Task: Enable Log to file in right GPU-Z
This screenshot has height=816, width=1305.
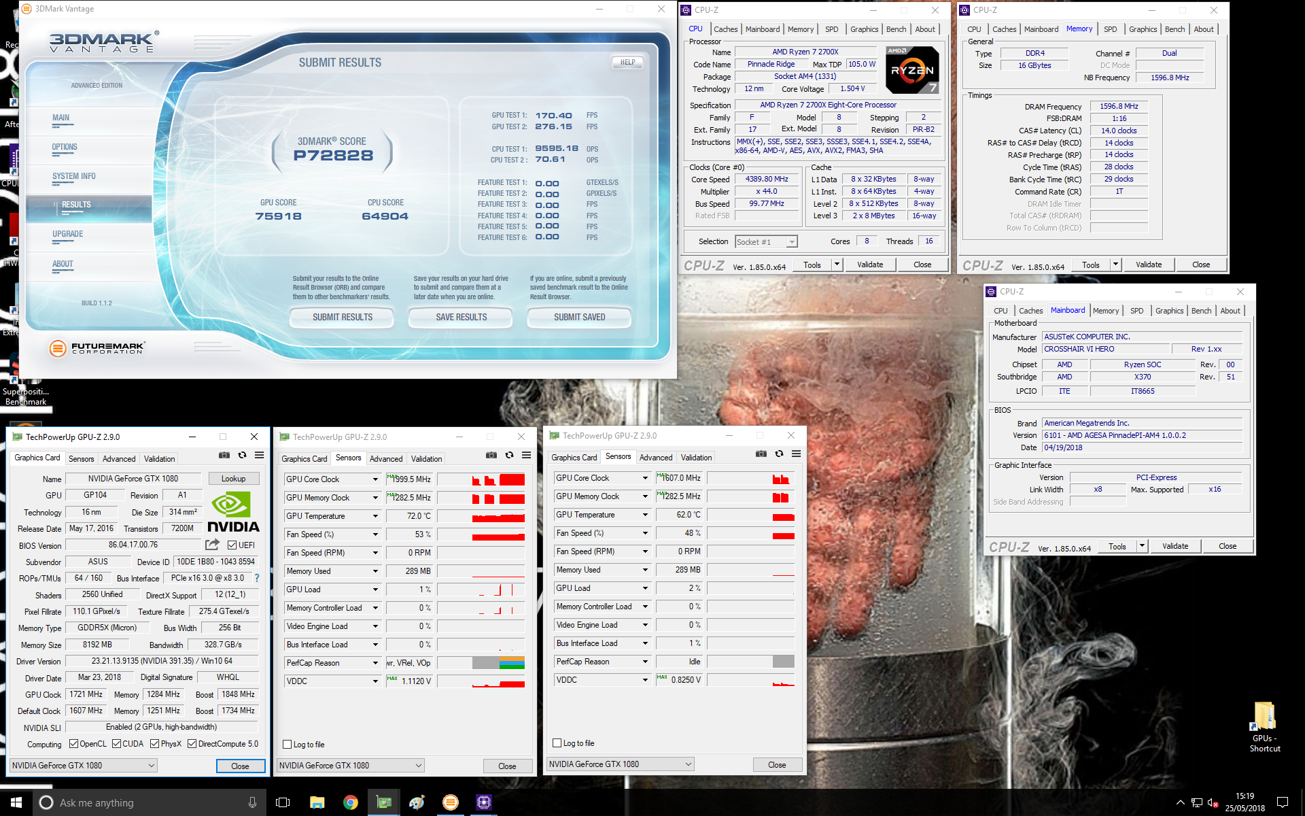Action: [x=557, y=743]
